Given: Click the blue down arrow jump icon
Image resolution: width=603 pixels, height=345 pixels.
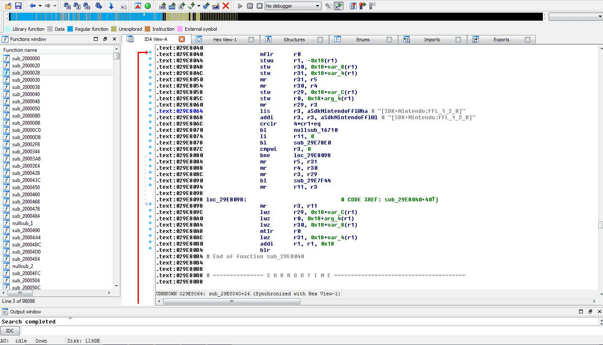Looking at the screenshot, I should pos(111,6).
